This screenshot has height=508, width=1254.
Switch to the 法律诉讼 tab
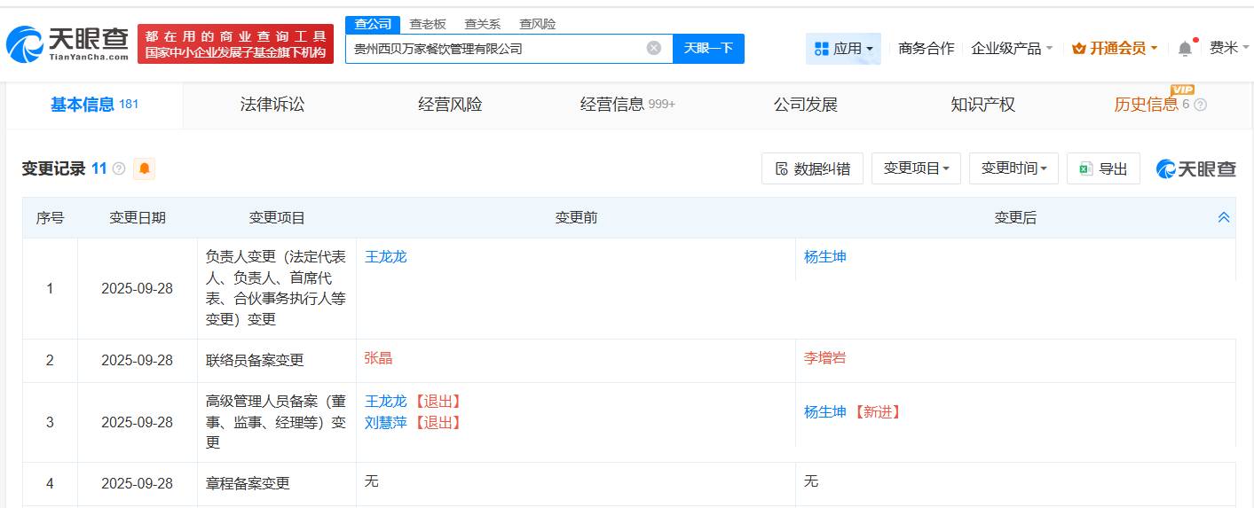[272, 105]
